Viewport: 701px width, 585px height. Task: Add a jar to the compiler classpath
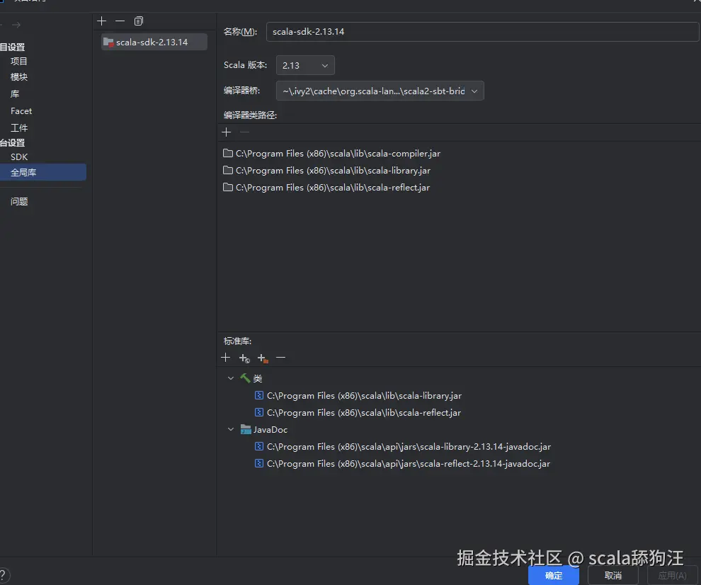point(226,132)
